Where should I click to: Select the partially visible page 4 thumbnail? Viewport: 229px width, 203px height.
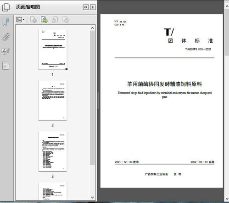[x=53, y=191]
